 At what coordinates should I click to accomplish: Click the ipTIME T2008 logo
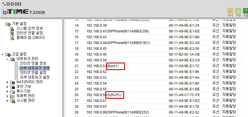(x=24, y=12)
